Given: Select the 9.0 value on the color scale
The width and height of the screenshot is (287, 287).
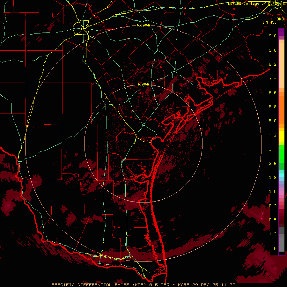Looking at the screenshot, I should click(x=273, y=50).
